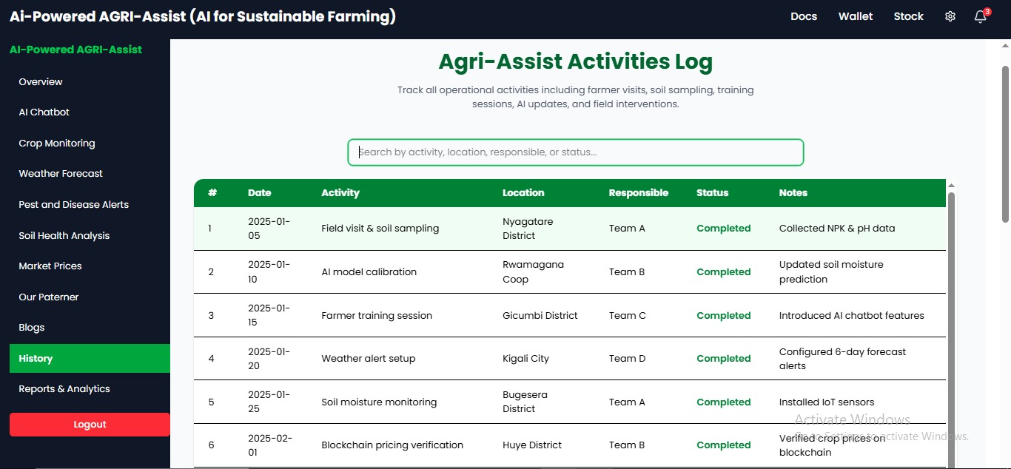
Task: Click the date 2025-02-01 cell
Action: point(270,445)
